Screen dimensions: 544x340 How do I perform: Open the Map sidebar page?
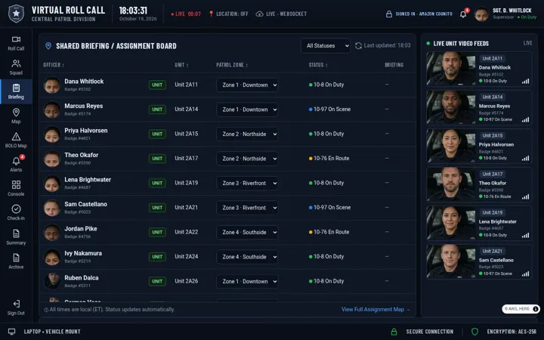[x=16, y=116]
